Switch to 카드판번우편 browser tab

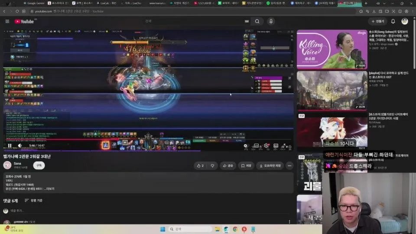coord(252,3)
